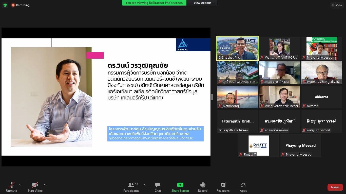Screen dimensions: 346x194
Task: Click the divider between slide and gallery
Action: (212, 97)
